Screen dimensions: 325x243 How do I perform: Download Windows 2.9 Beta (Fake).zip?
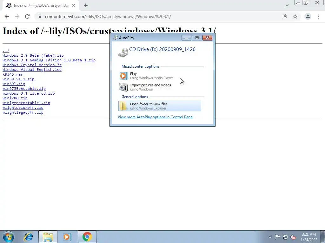click(x=33, y=55)
